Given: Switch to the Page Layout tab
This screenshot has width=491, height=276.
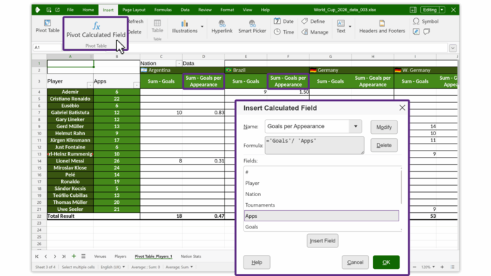Looking at the screenshot, I should click(134, 10).
